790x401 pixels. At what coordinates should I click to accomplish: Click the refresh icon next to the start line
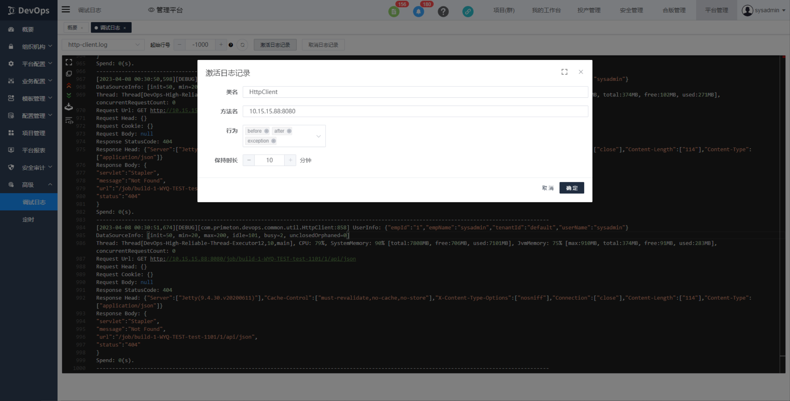tap(243, 45)
